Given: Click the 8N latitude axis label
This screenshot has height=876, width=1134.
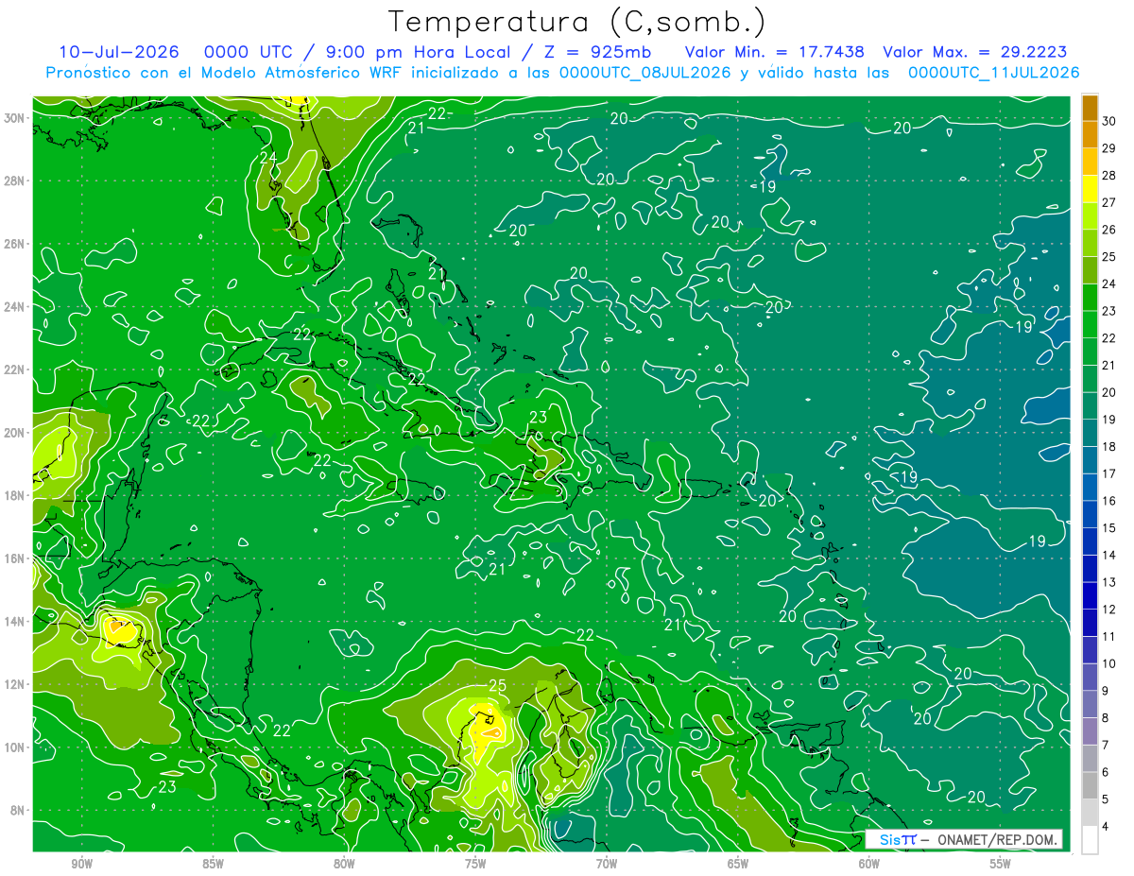Looking at the screenshot, I should click(18, 810).
